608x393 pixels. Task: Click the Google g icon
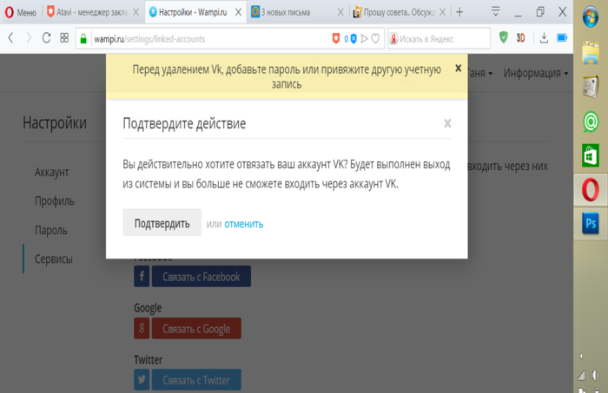(142, 328)
